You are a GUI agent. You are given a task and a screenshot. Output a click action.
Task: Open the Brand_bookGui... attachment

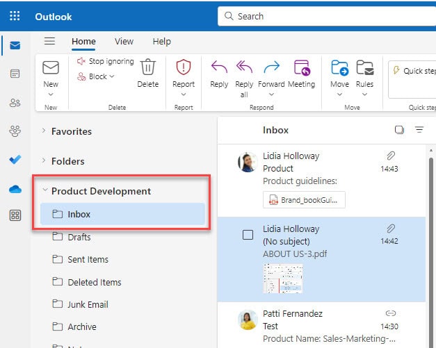coord(304,199)
